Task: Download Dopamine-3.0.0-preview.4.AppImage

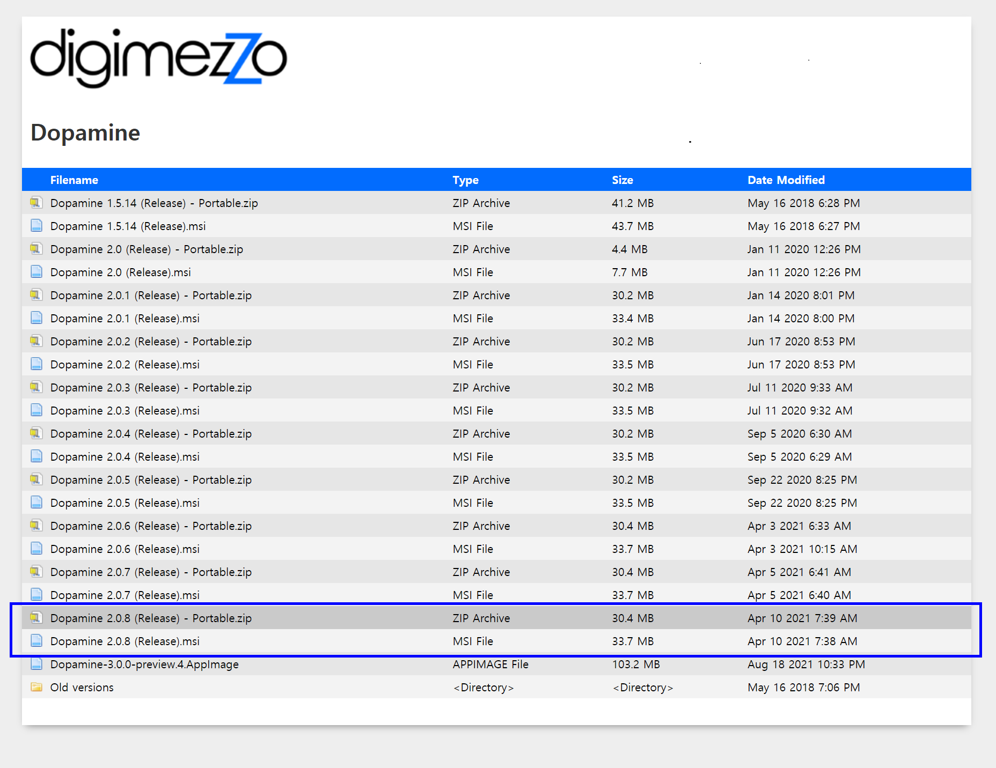Action: (144, 664)
